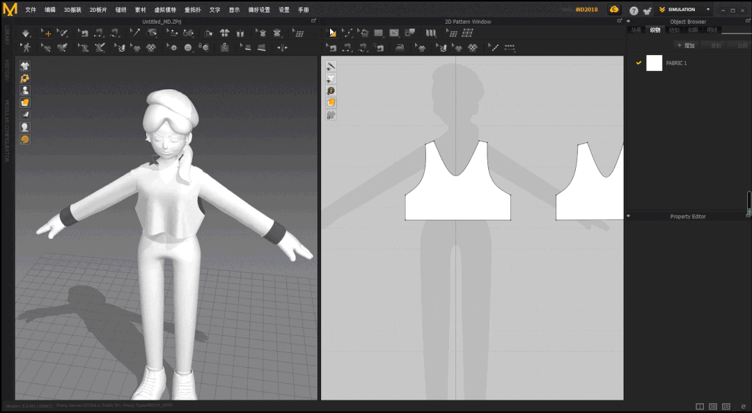The width and height of the screenshot is (752, 413).
Task: Pop out the 2D Pattern Window corner icon
Action: [x=620, y=21]
